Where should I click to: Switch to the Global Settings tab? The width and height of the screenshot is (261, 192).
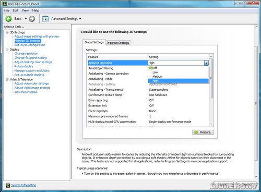[94, 42]
